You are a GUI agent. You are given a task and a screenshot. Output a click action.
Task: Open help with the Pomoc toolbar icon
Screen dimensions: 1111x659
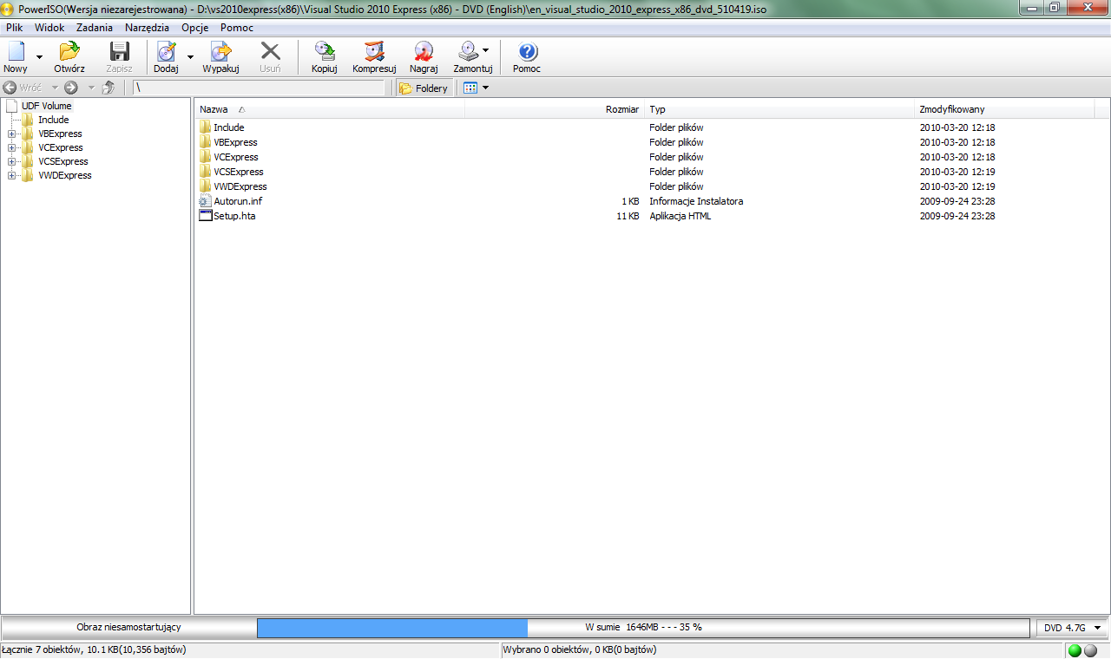[x=527, y=52]
